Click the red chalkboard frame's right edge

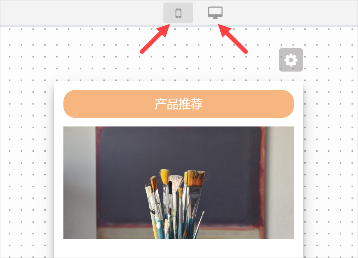[x=263, y=178]
